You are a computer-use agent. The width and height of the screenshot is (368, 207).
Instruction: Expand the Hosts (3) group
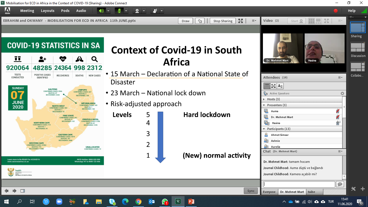pos(264,99)
